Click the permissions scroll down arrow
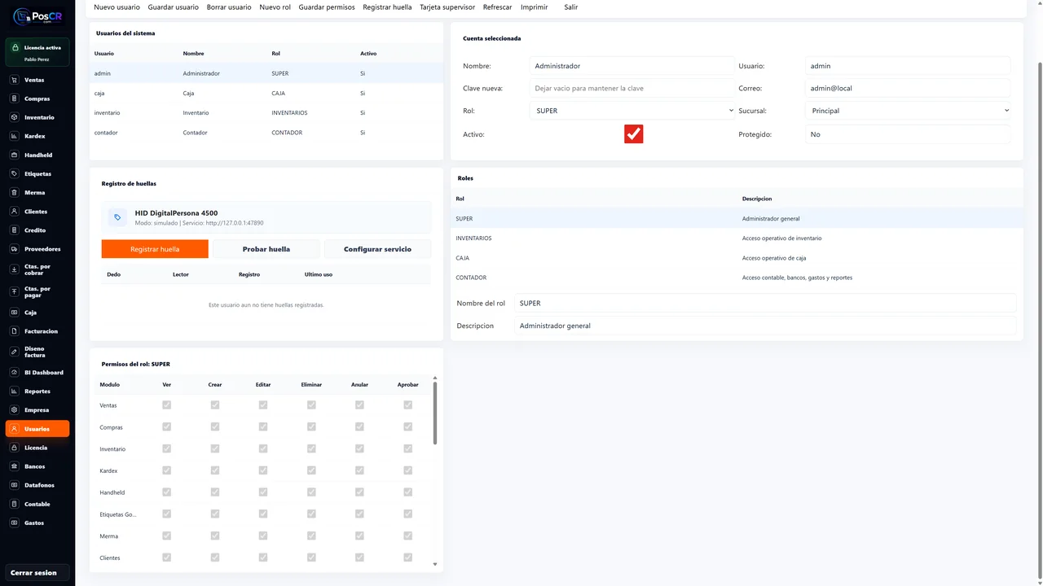Image resolution: width=1043 pixels, height=586 pixels. [x=435, y=564]
